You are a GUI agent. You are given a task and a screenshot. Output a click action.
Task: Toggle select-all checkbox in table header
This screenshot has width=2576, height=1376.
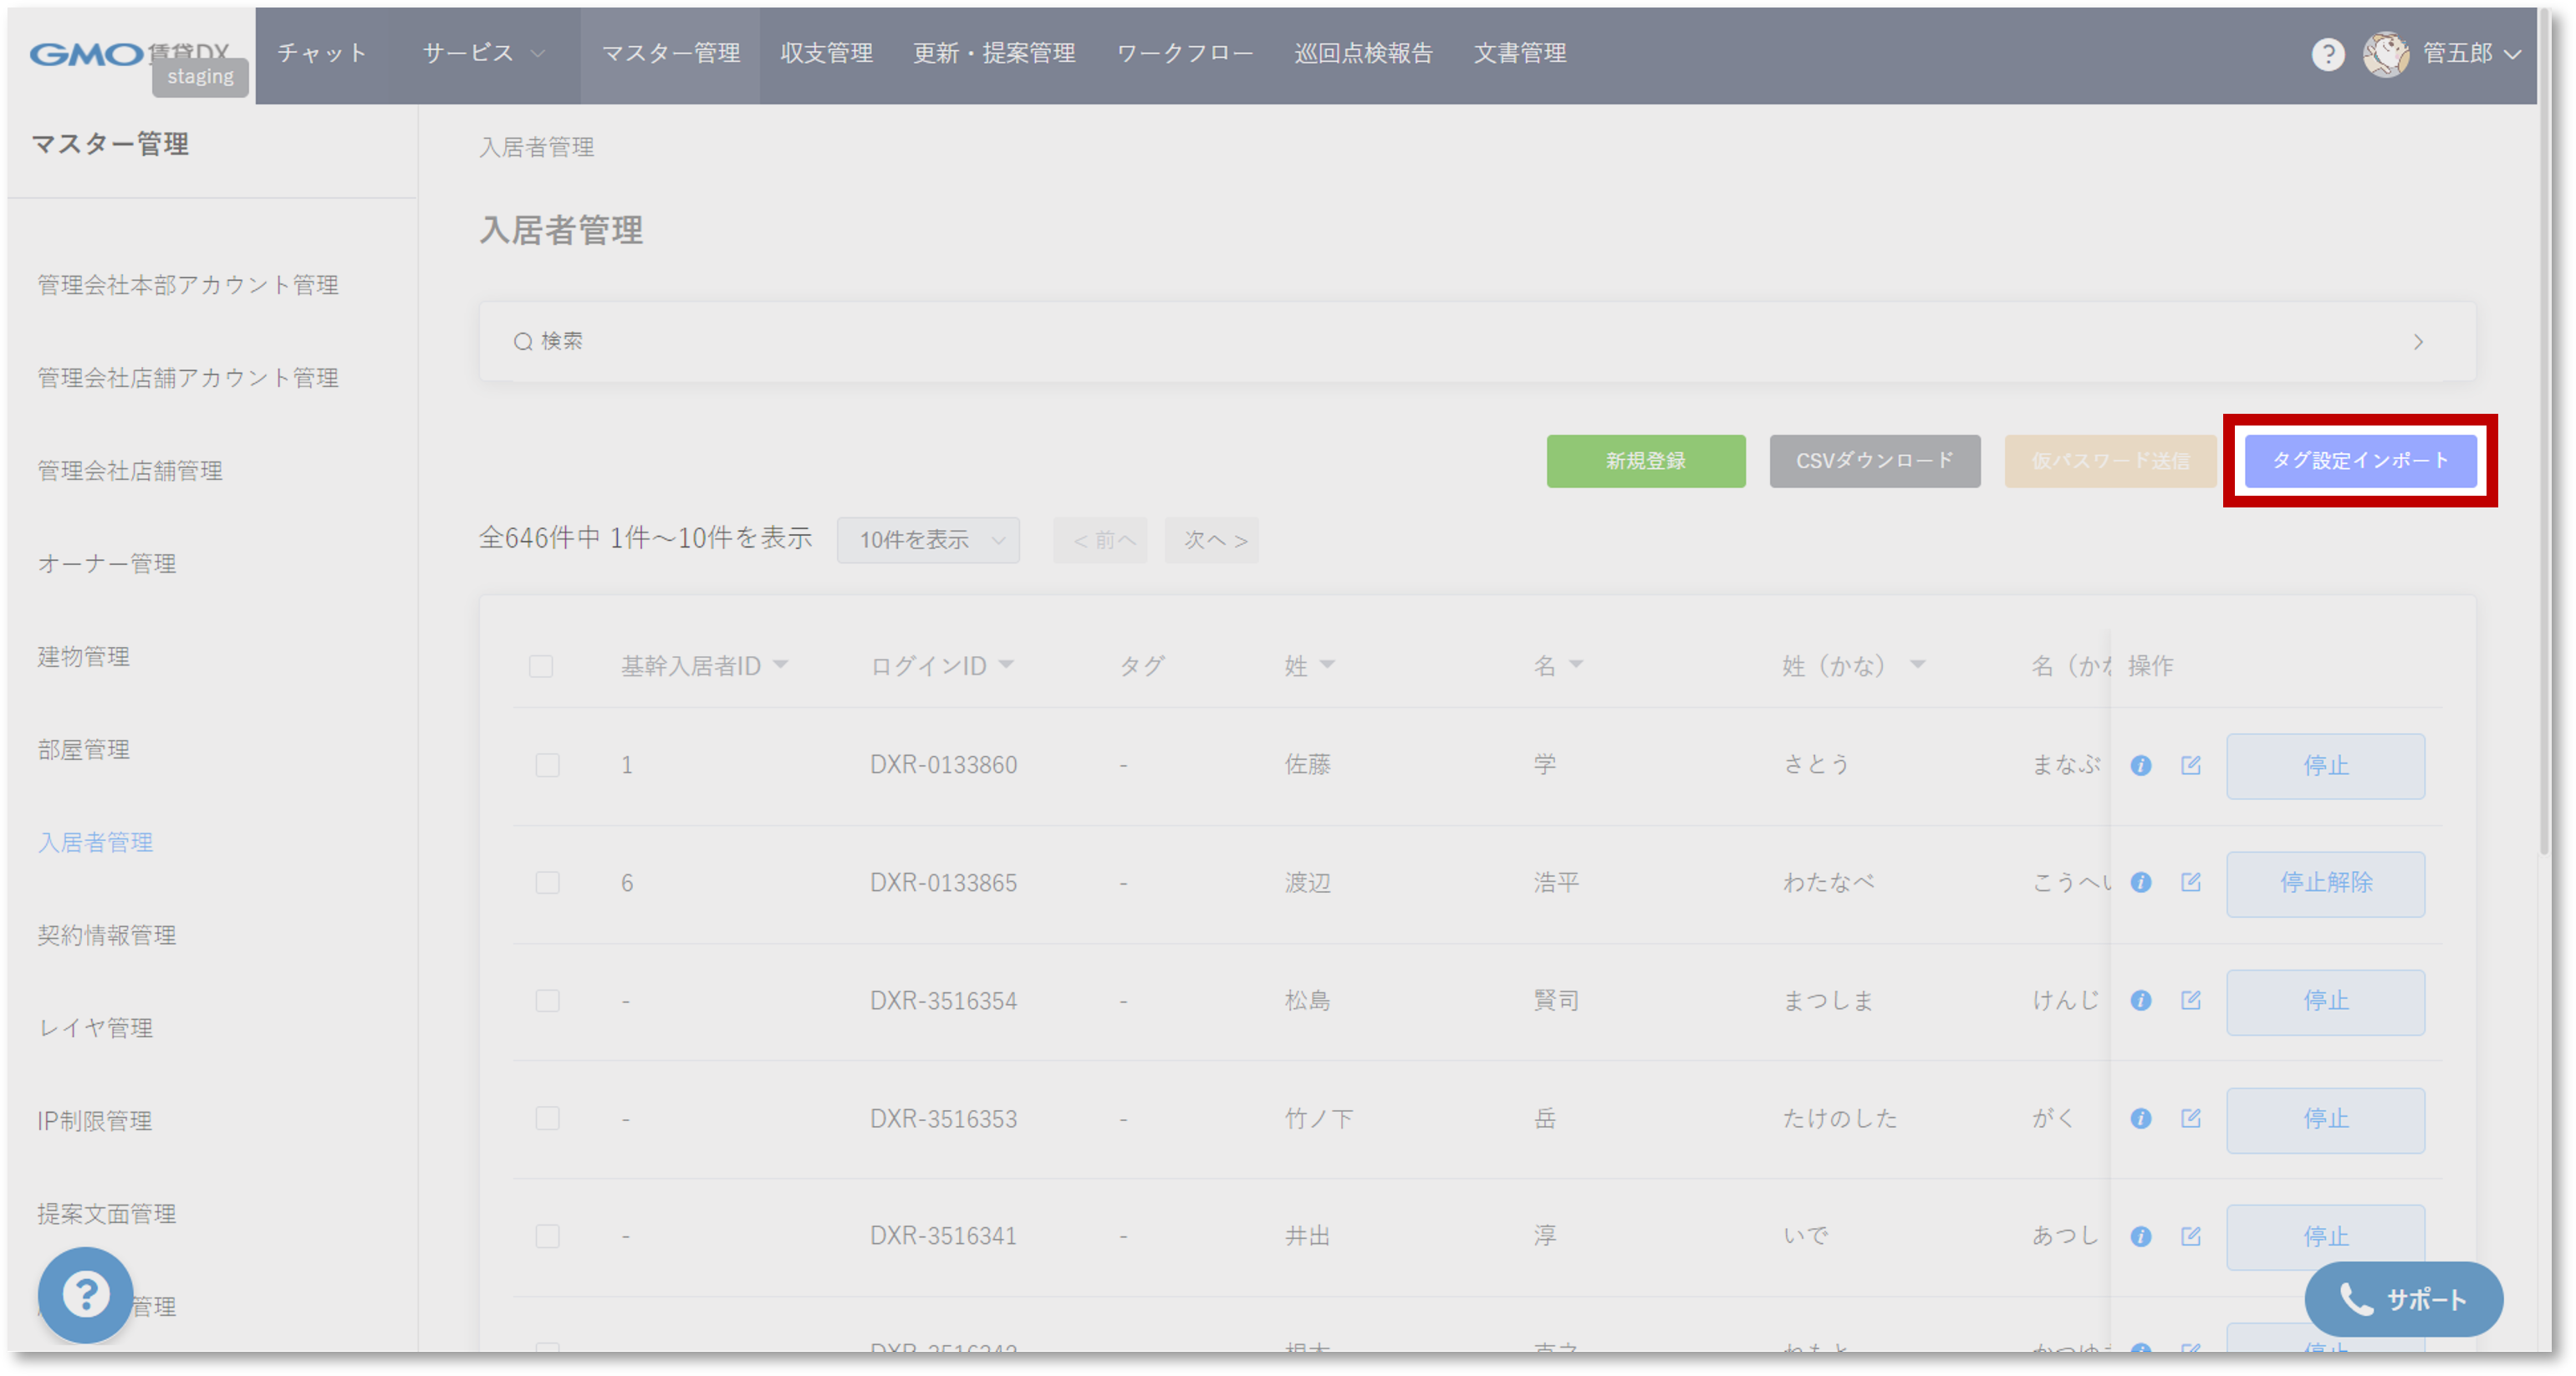(541, 666)
